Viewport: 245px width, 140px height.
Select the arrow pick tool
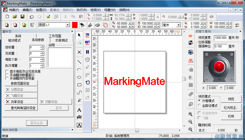79,35
